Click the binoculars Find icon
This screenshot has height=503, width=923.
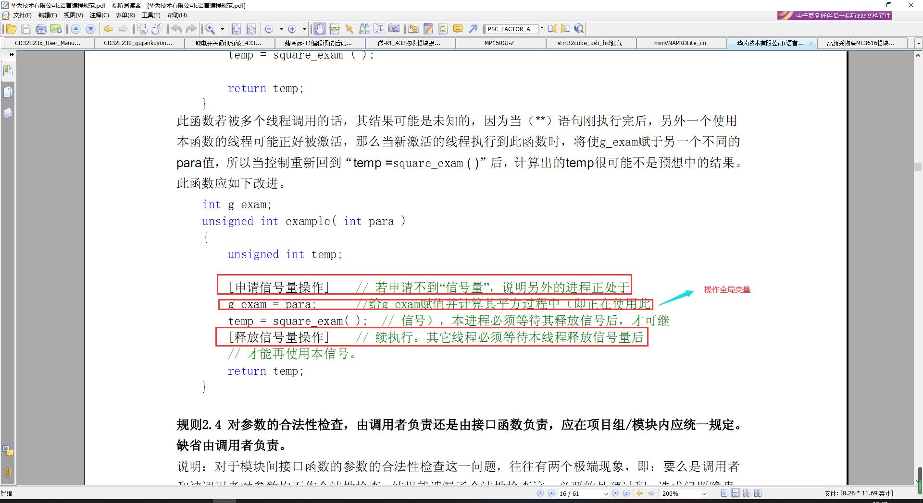point(364,29)
